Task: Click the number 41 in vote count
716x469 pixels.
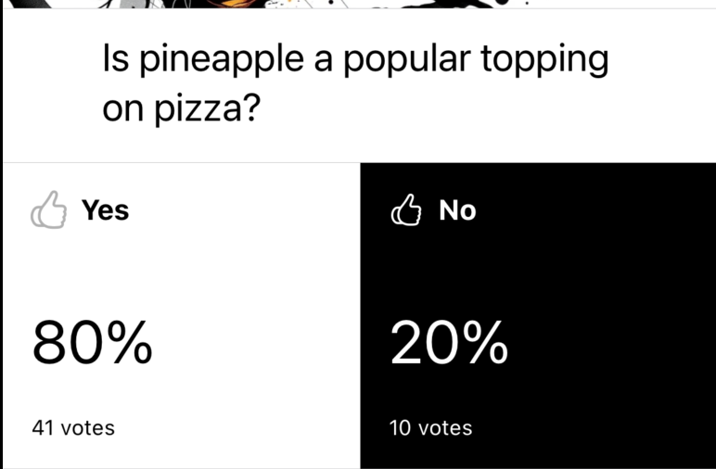Action: pyautogui.click(x=42, y=427)
